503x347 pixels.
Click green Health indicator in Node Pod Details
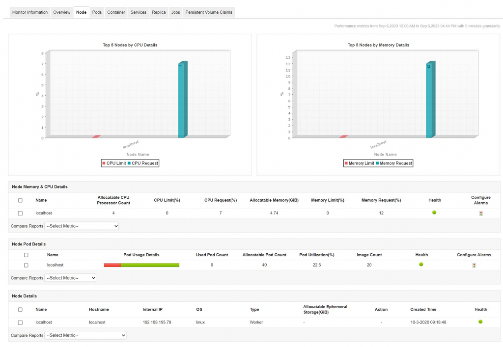pos(421,265)
